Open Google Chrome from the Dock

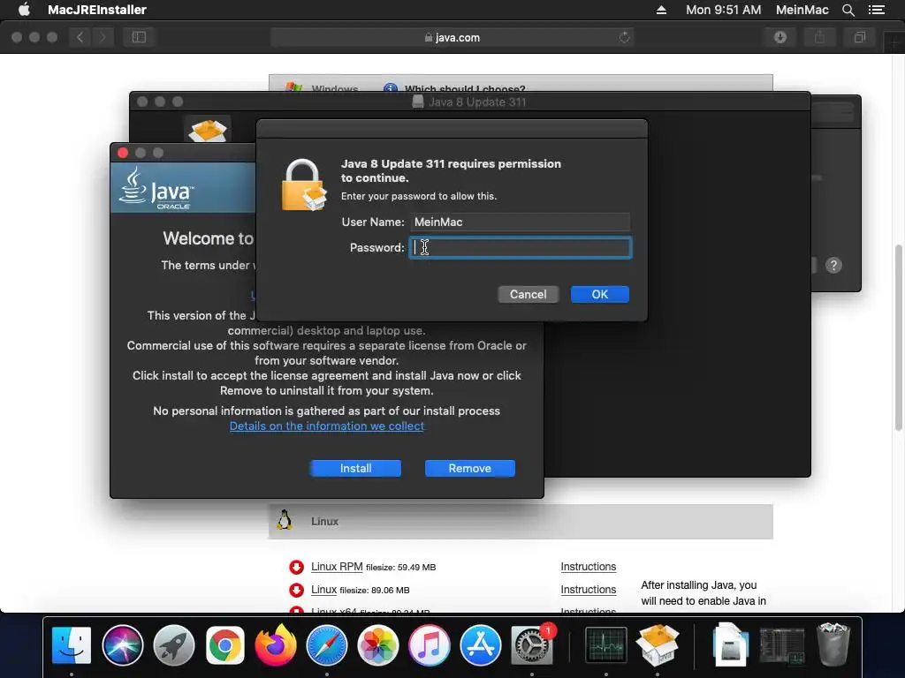[x=225, y=645]
